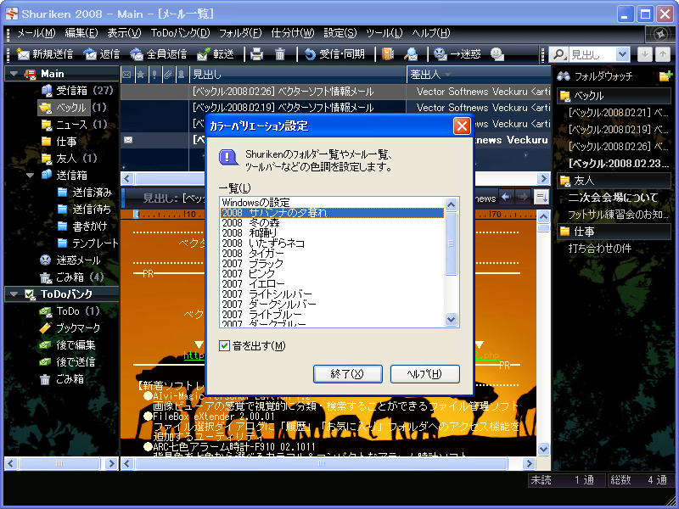Select Windowsの設定 in the list

pyautogui.click(x=332, y=203)
